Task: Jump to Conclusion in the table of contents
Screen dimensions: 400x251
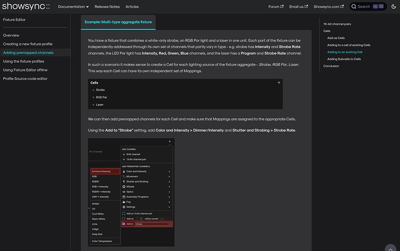Action: click(x=331, y=66)
